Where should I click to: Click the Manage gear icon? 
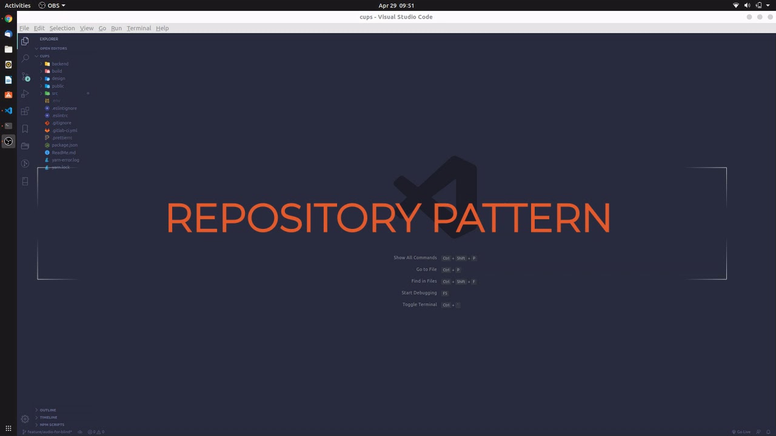(25, 419)
